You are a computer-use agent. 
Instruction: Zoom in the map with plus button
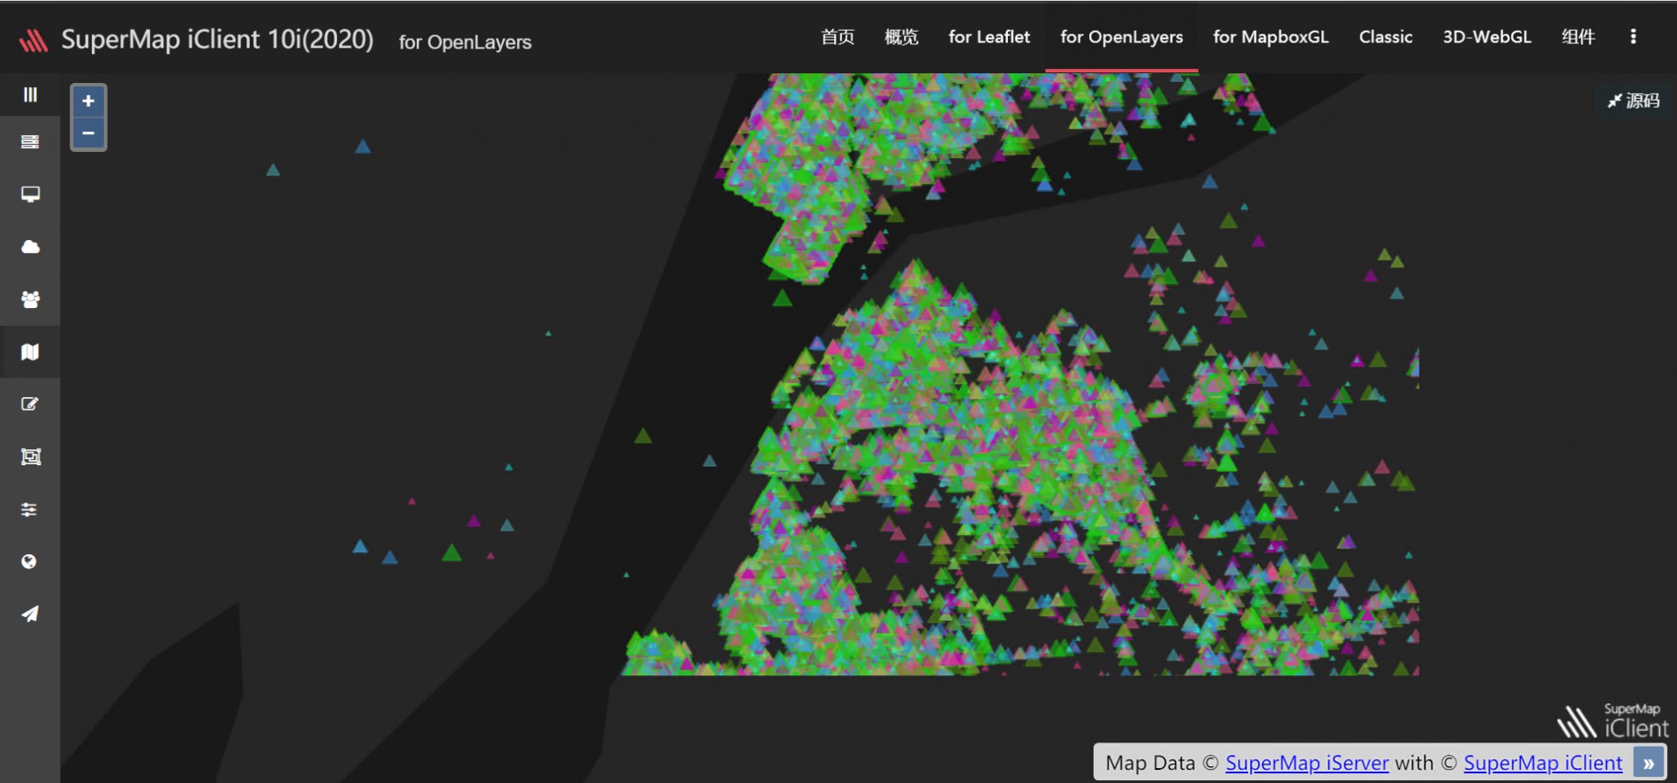tap(88, 102)
